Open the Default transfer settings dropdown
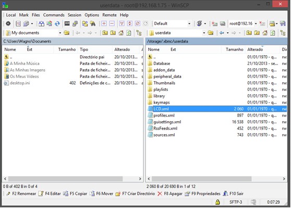The image size is (292, 208). coord(189,23)
